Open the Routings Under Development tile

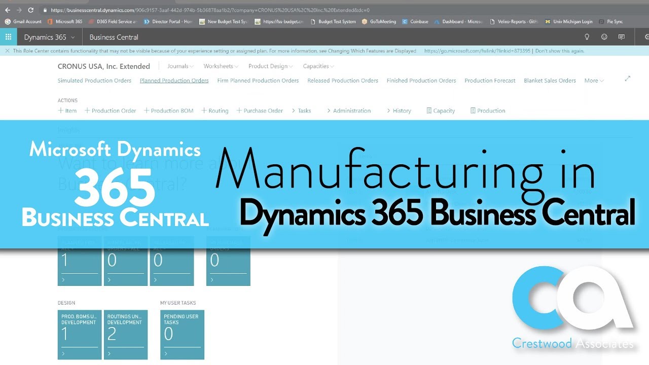point(126,335)
